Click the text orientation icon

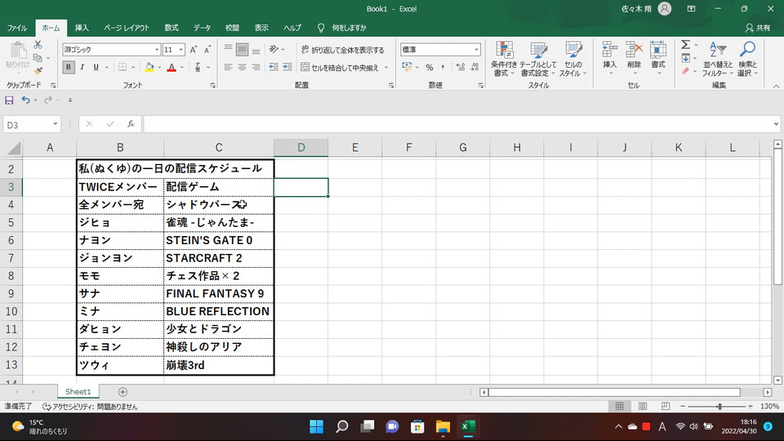(274, 49)
